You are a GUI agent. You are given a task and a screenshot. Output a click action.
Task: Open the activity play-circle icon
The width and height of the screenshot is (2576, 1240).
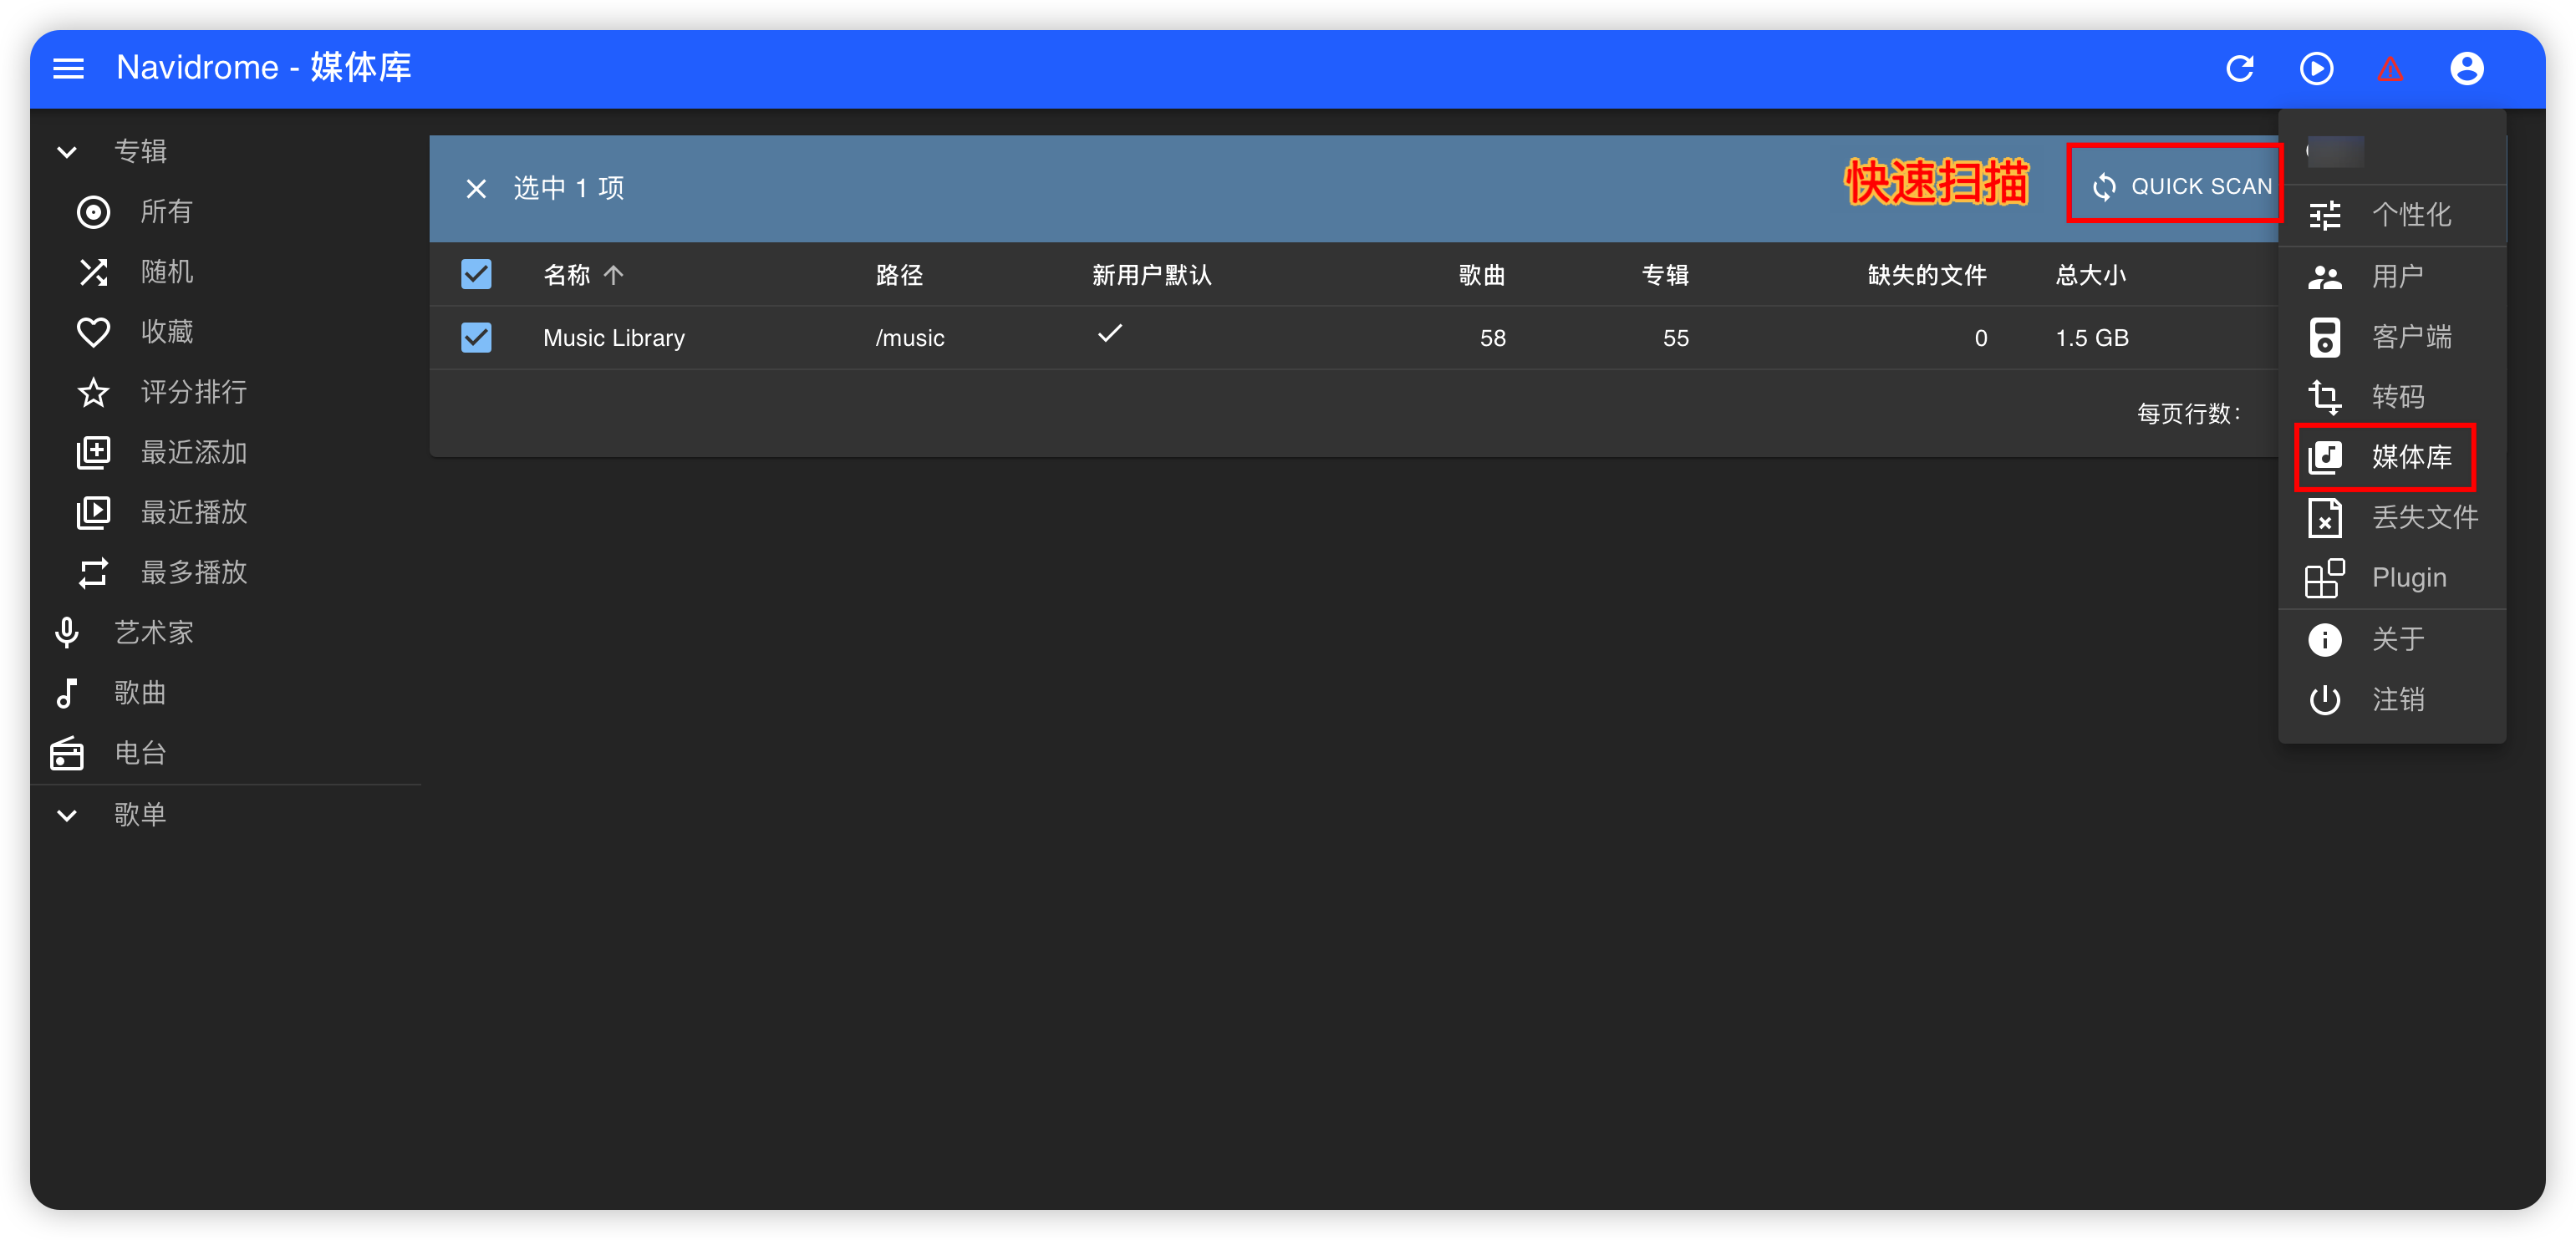[2316, 68]
